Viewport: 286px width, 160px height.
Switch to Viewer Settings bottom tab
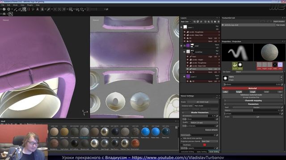(214, 152)
